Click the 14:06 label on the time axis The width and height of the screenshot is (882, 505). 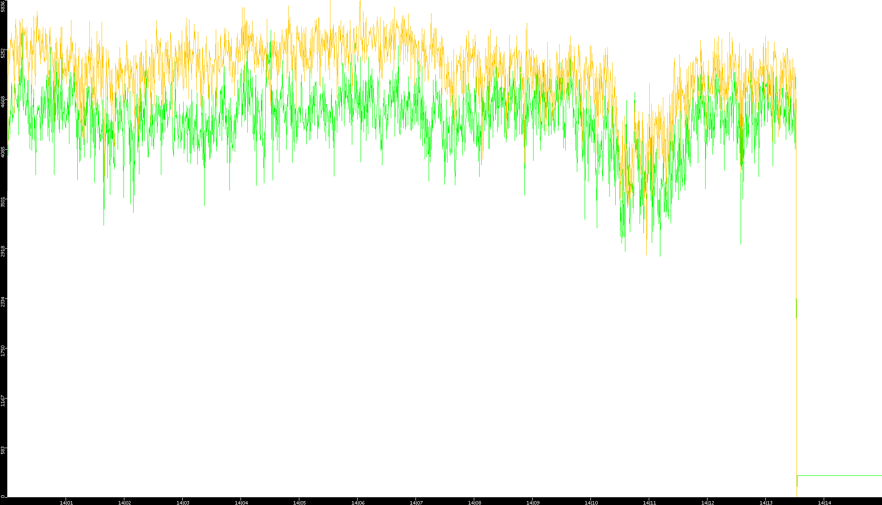358,503
